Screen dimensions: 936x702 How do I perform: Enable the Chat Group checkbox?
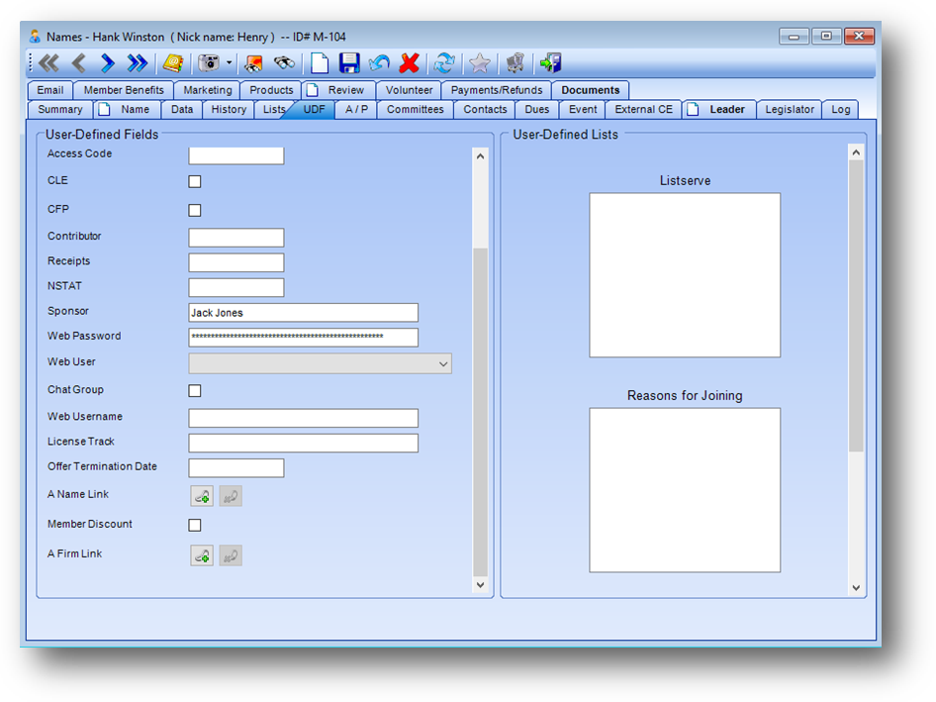tap(195, 391)
